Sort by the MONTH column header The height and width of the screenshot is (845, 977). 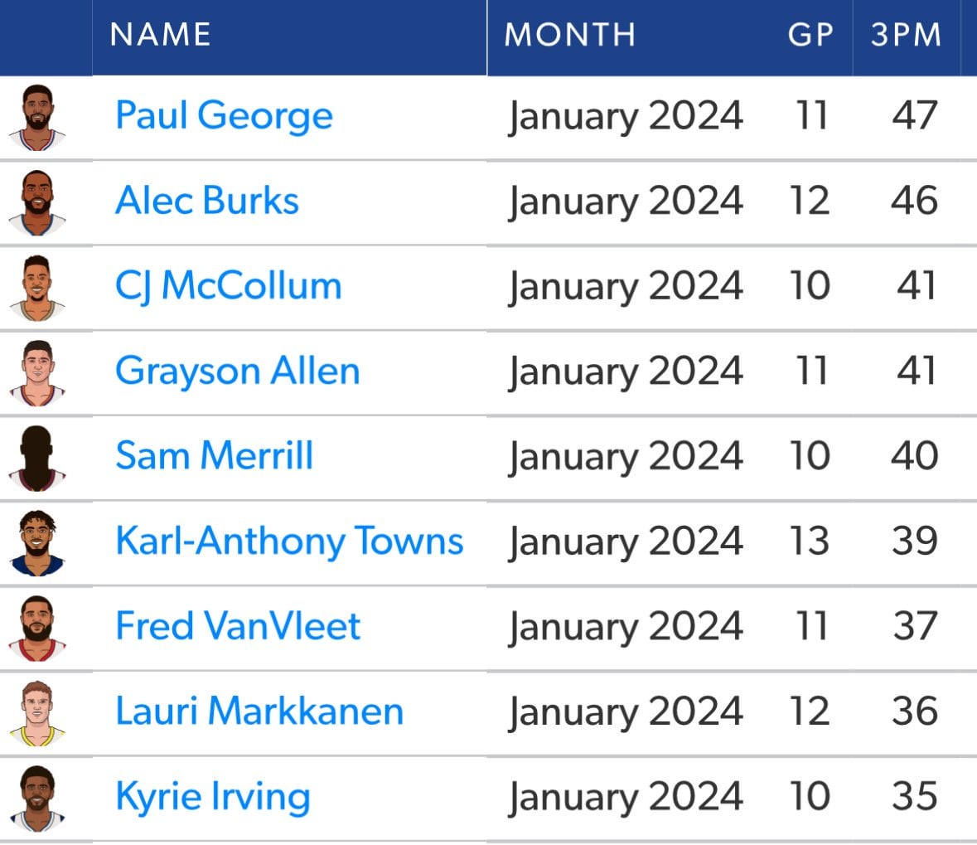click(570, 35)
